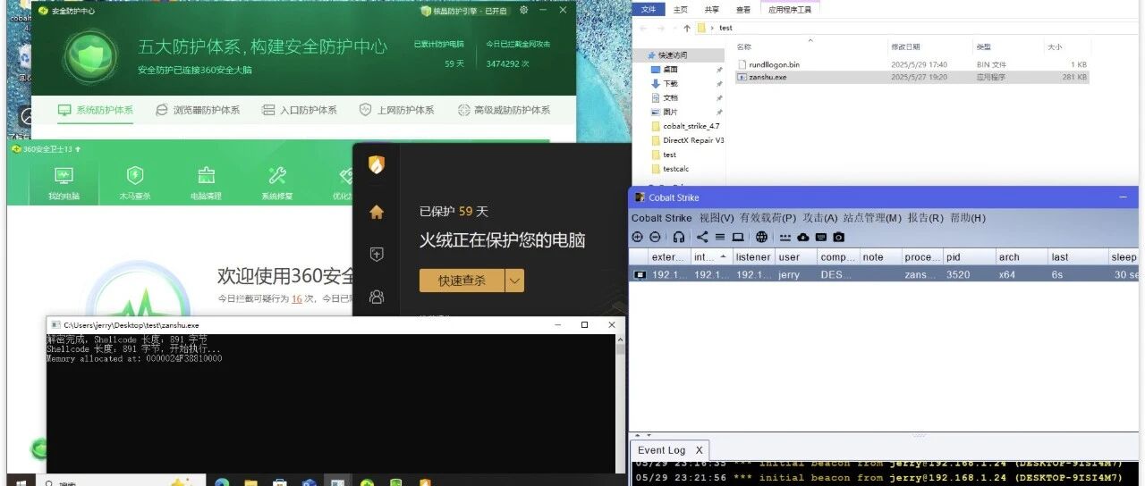Viewport: 1145px width, 486px height.
Task: Click the Huorong user sidebar icon
Action: click(377, 297)
